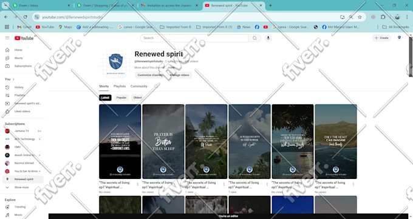This screenshot has width=413, height=219.
Task: Switch to the channel Shorts tab
Action: [x=104, y=86]
